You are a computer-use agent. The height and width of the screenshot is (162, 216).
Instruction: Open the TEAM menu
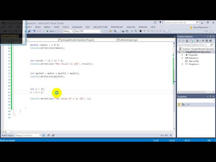point(56,27)
